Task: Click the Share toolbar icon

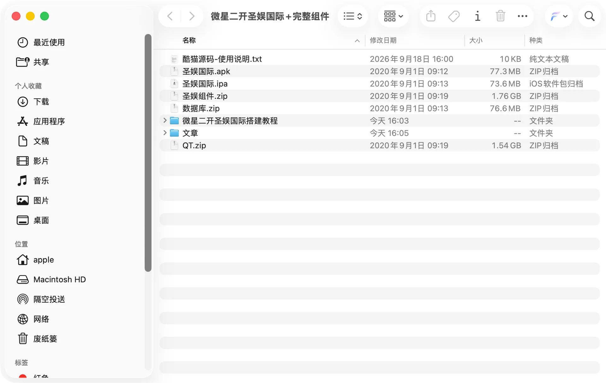Action: tap(431, 16)
